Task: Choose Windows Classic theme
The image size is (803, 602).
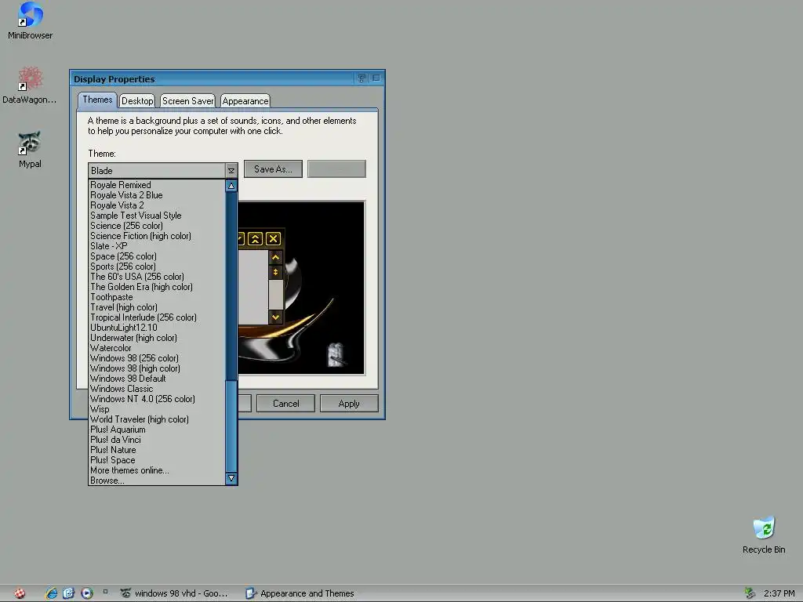Action: pyautogui.click(x=157, y=389)
